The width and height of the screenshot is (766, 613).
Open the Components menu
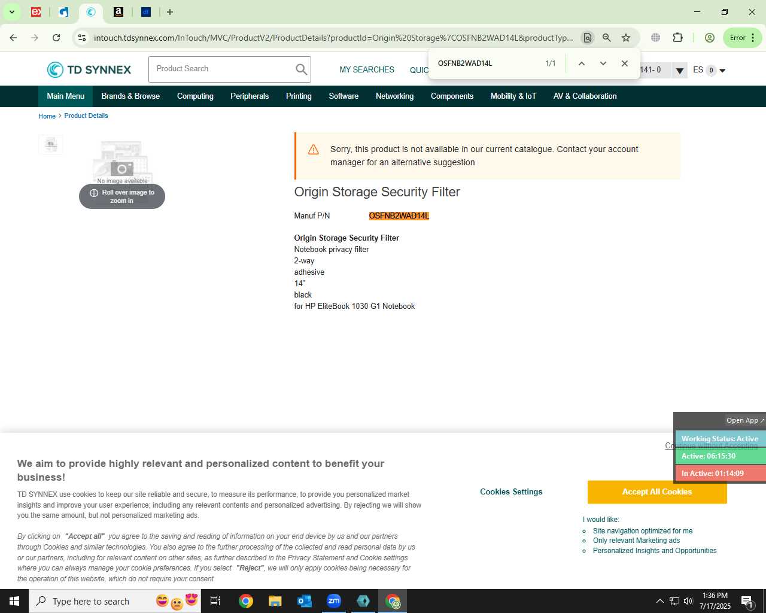452,96
